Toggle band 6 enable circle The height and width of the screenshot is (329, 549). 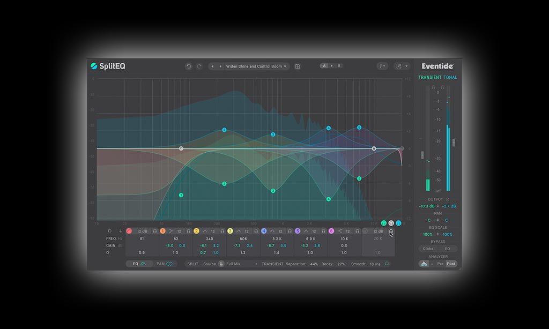click(331, 231)
